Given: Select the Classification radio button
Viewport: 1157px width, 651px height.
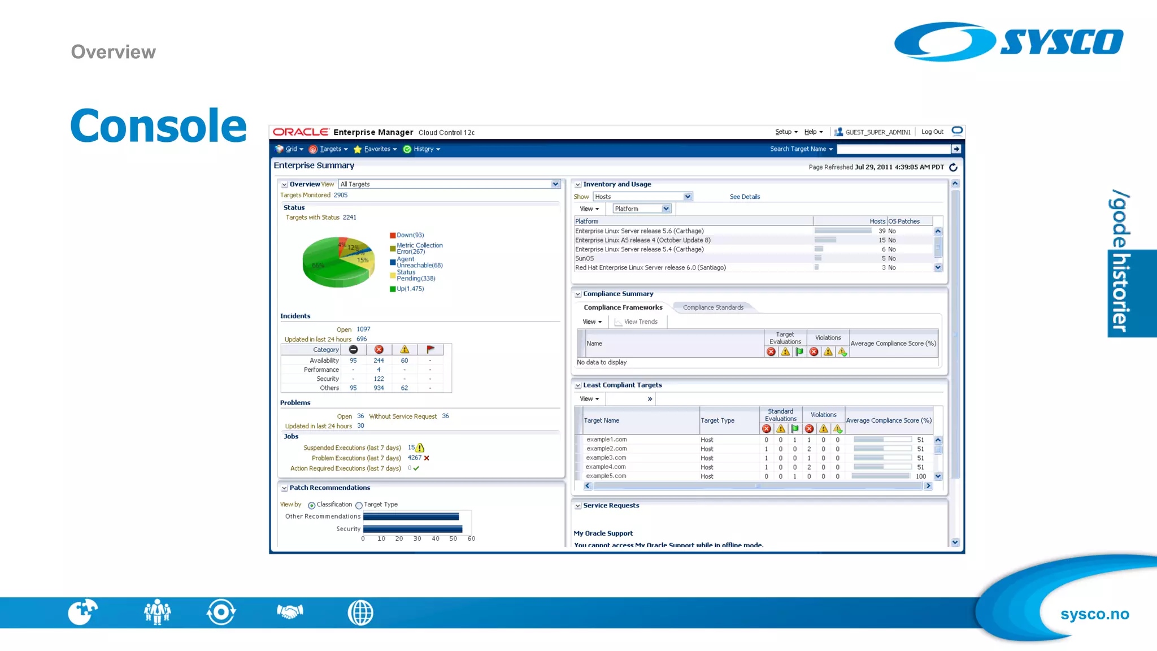Looking at the screenshot, I should [x=311, y=505].
